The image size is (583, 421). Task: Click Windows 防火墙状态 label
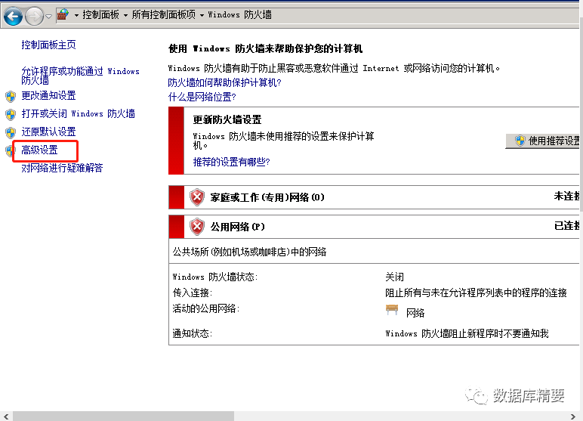point(215,277)
